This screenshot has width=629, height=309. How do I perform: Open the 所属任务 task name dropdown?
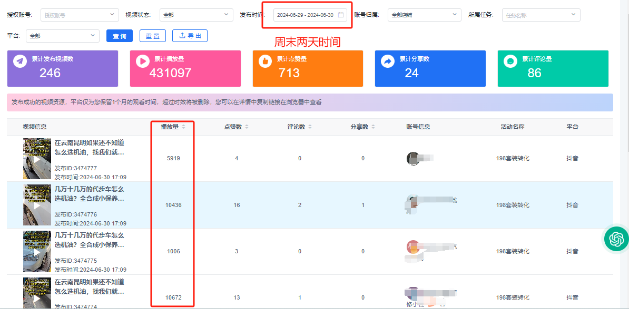coord(541,15)
